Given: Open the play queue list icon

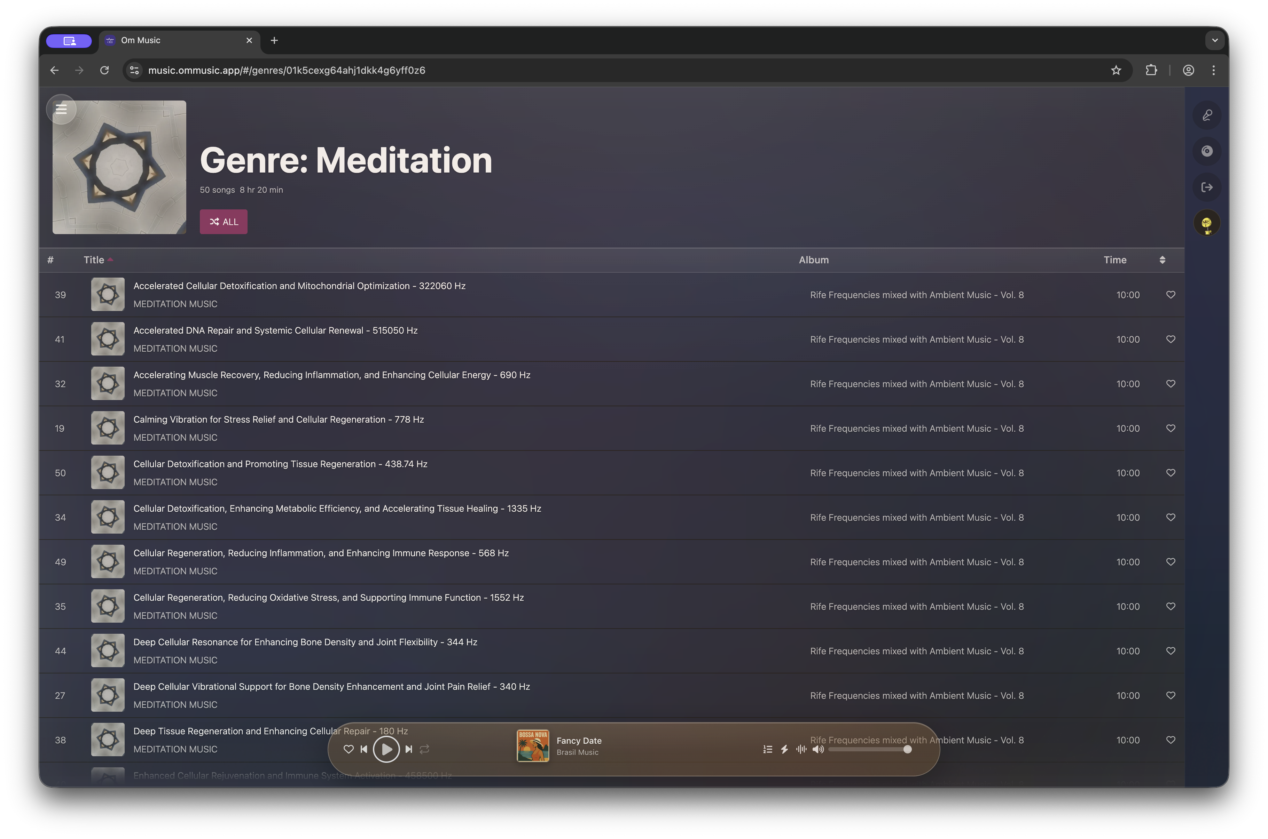Looking at the screenshot, I should point(767,749).
